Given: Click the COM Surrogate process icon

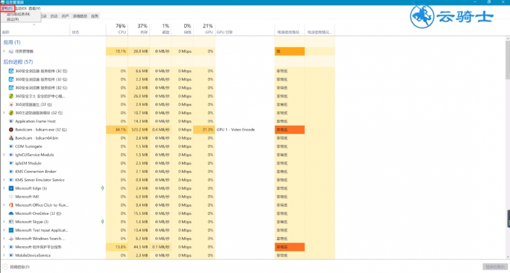Looking at the screenshot, I should (x=11, y=147).
